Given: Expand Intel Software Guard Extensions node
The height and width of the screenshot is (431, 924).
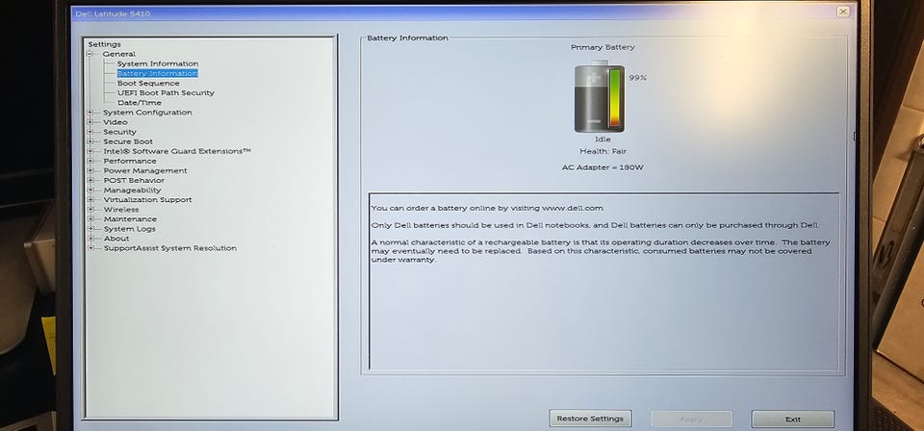Looking at the screenshot, I should 90,151.
